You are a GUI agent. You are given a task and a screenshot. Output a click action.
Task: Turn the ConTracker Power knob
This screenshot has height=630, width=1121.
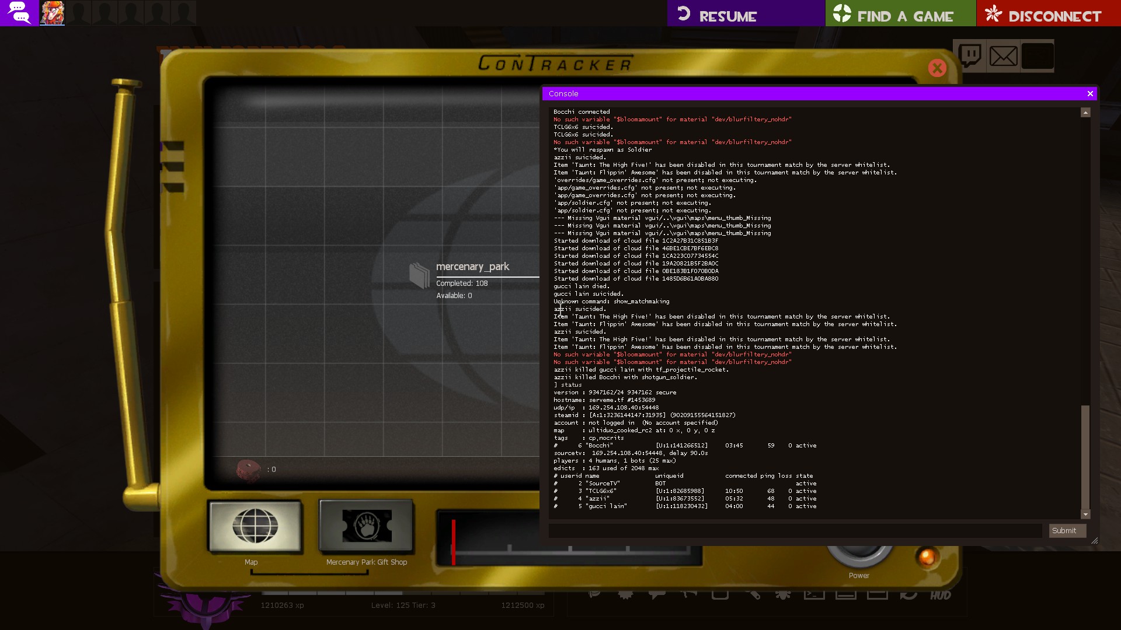click(859, 555)
